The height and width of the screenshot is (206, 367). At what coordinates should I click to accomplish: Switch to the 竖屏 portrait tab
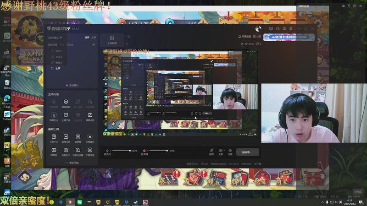pos(94,38)
